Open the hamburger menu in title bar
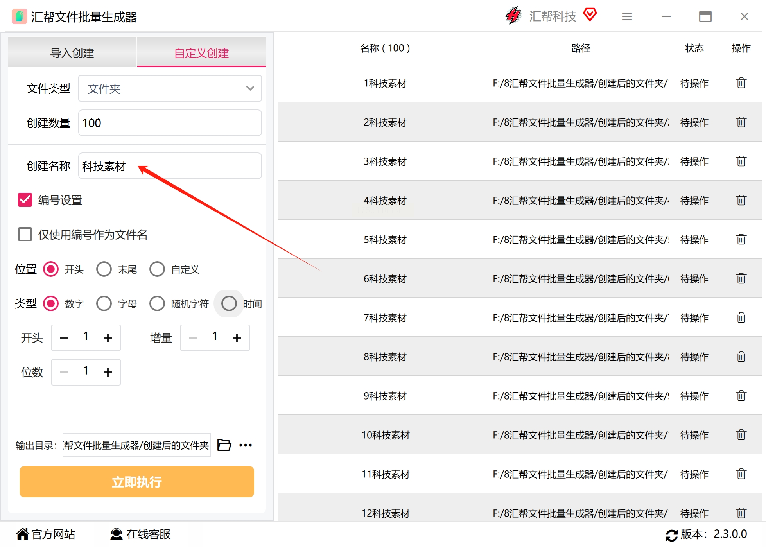The image size is (766, 547). (x=627, y=16)
